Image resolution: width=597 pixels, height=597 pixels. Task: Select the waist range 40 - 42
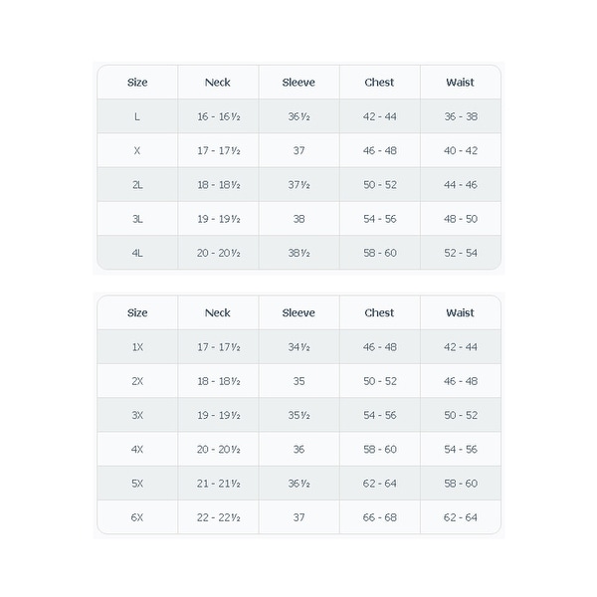click(461, 151)
